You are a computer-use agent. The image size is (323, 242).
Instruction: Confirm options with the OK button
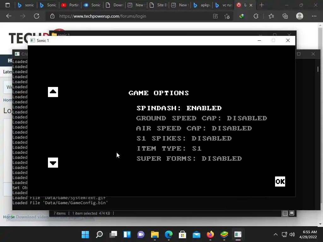point(280,181)
